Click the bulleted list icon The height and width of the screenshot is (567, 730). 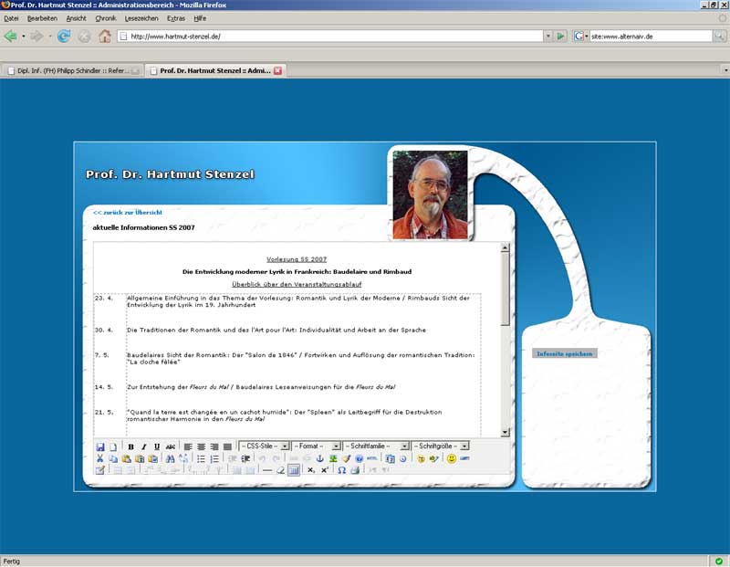click(x=201, y=458)
